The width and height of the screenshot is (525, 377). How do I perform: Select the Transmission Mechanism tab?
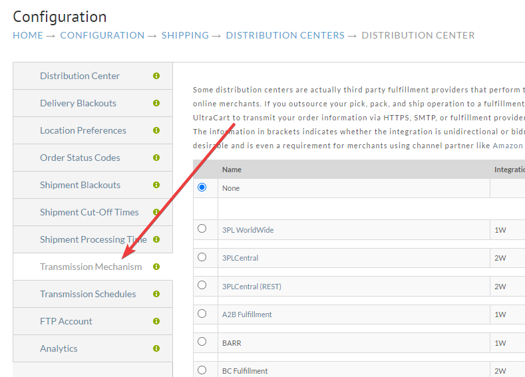92,267
